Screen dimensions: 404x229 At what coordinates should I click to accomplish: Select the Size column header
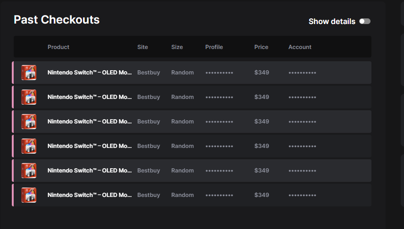(177, 47)
